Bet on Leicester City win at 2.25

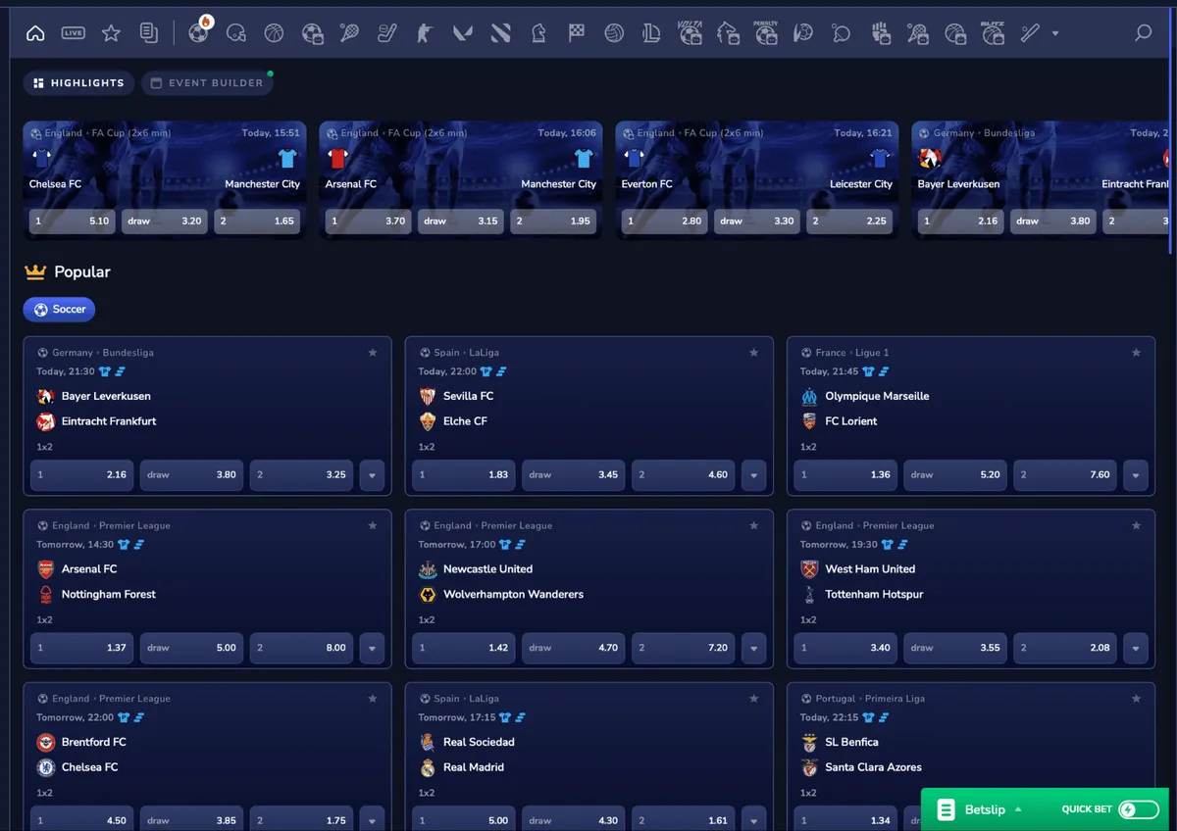849,221
